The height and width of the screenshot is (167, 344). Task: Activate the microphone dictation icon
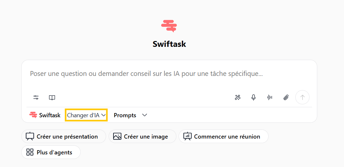254,97
